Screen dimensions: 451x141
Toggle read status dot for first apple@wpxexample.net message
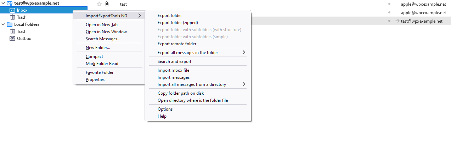(x=389, y=4)
